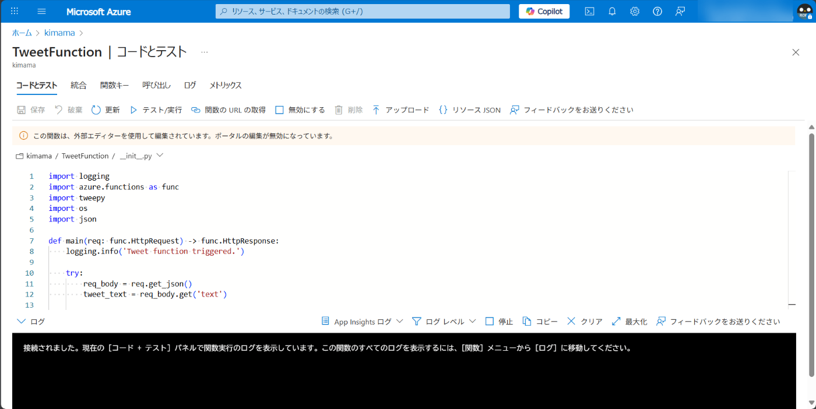Click the scroll up arrow of page scrollbar
The width and height of the screenshot is (816, 409).
click(x=811, y=127)
